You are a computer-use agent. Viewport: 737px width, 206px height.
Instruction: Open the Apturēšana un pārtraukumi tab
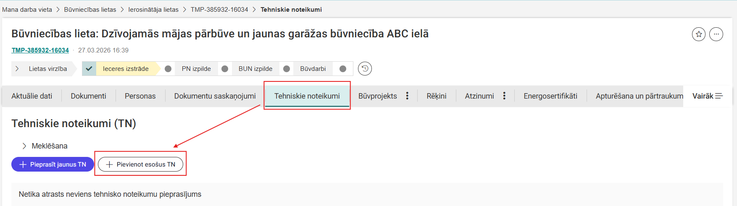(640, 96)
